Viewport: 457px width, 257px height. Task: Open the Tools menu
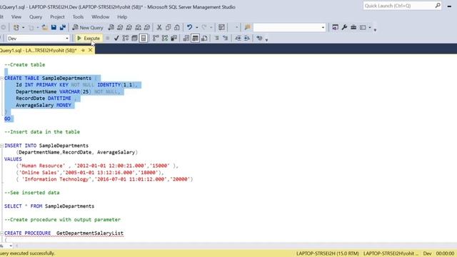[x=78, y=17]
